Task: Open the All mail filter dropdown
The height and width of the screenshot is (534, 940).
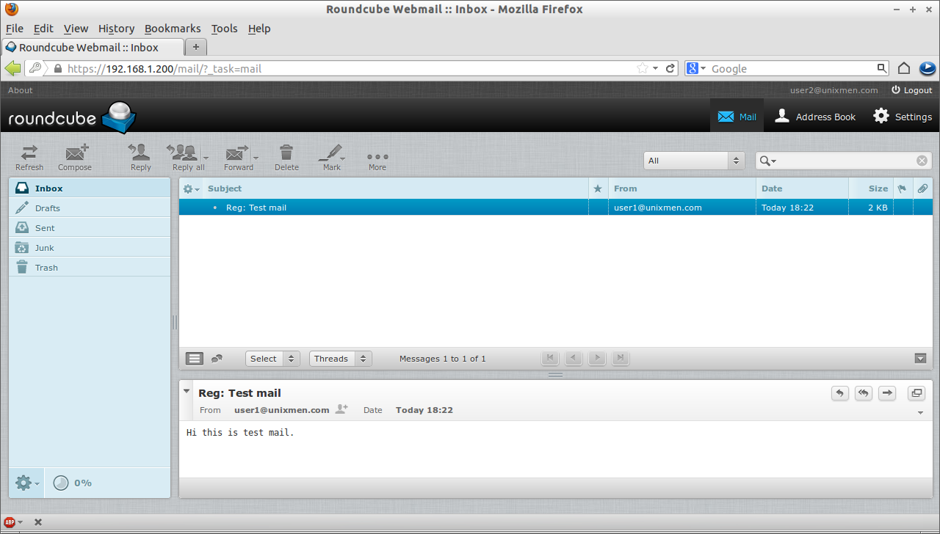Action: pos(694,161)
